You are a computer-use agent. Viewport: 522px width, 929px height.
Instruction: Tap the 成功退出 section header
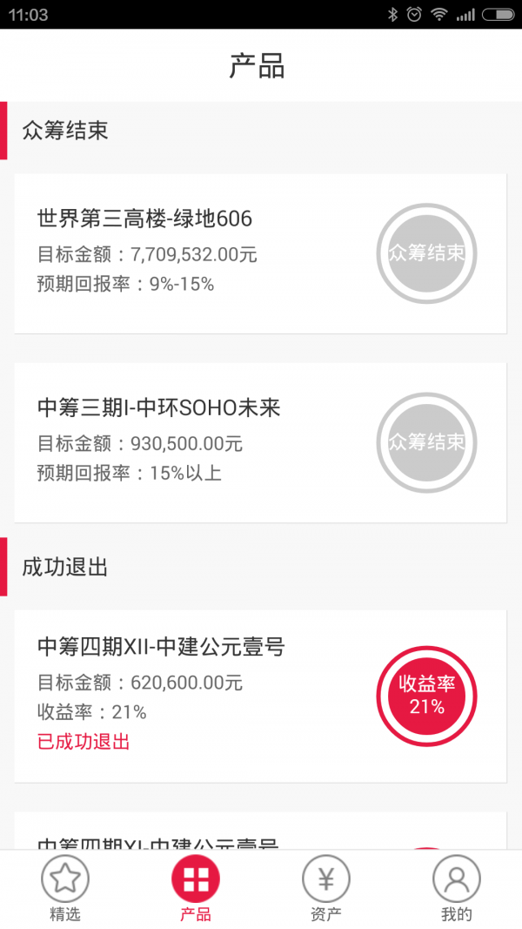(65, 568)
